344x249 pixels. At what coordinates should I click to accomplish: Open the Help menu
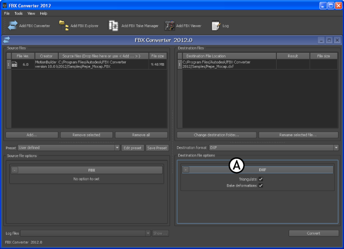point(43,14)
